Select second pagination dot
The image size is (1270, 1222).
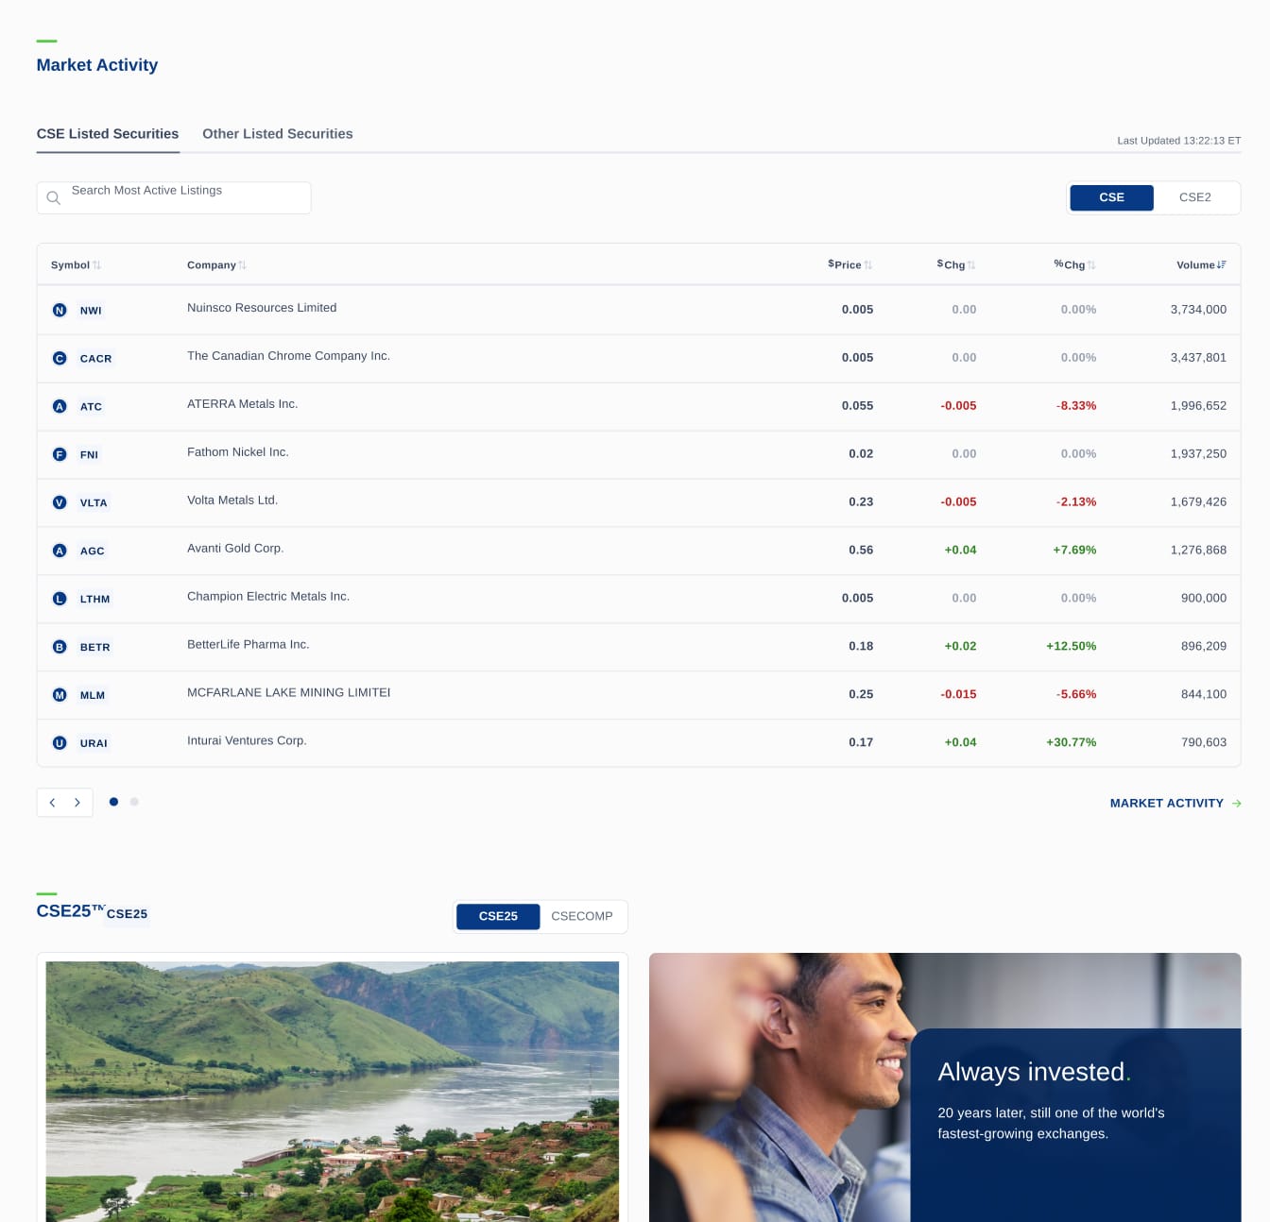[134, 802]
